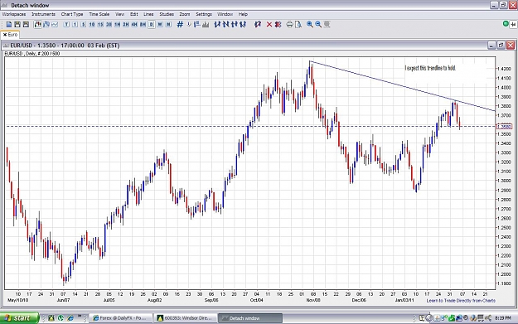Select the blue descending trendline
518x324 pixels.
coord(402,86)
